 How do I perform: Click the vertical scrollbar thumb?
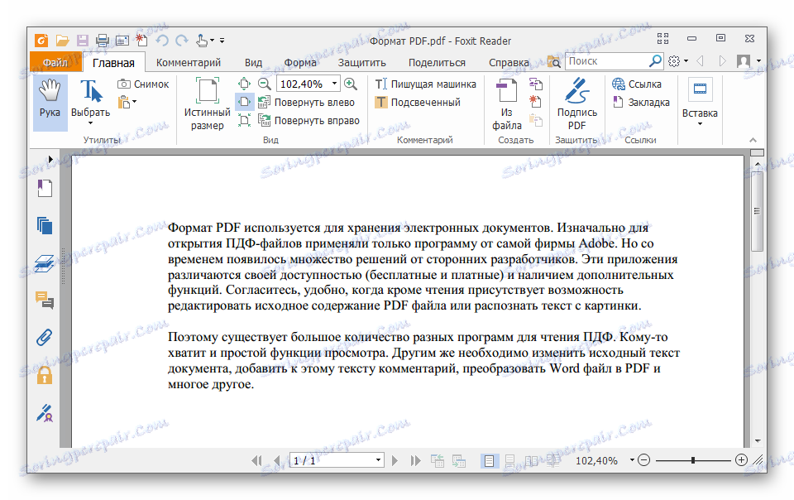pyautogui.click(x=757, y=211)
